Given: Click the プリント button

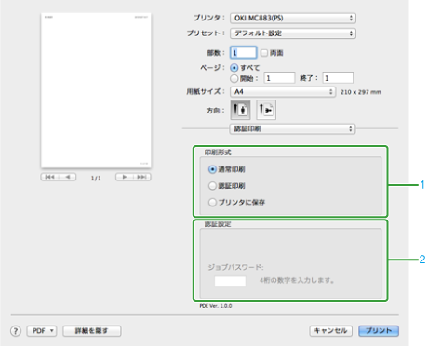Looking at the screenshot, I should [379, 331].
